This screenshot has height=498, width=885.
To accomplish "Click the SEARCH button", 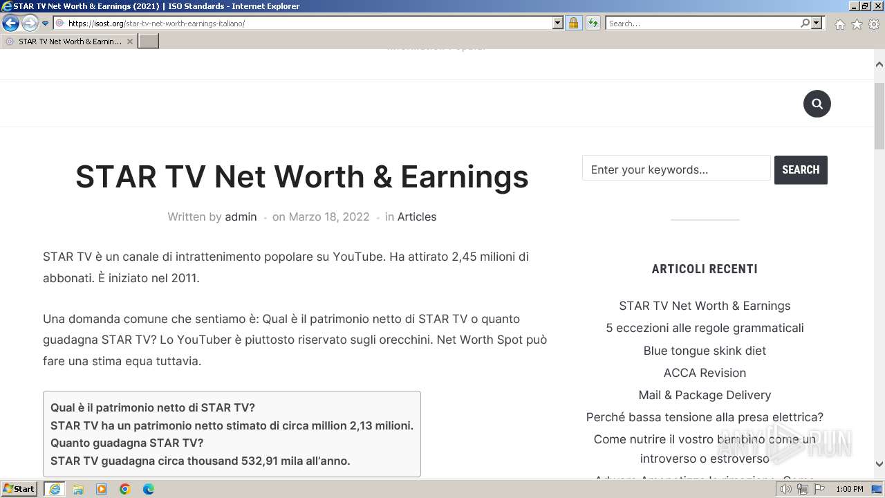I will 801,169.
